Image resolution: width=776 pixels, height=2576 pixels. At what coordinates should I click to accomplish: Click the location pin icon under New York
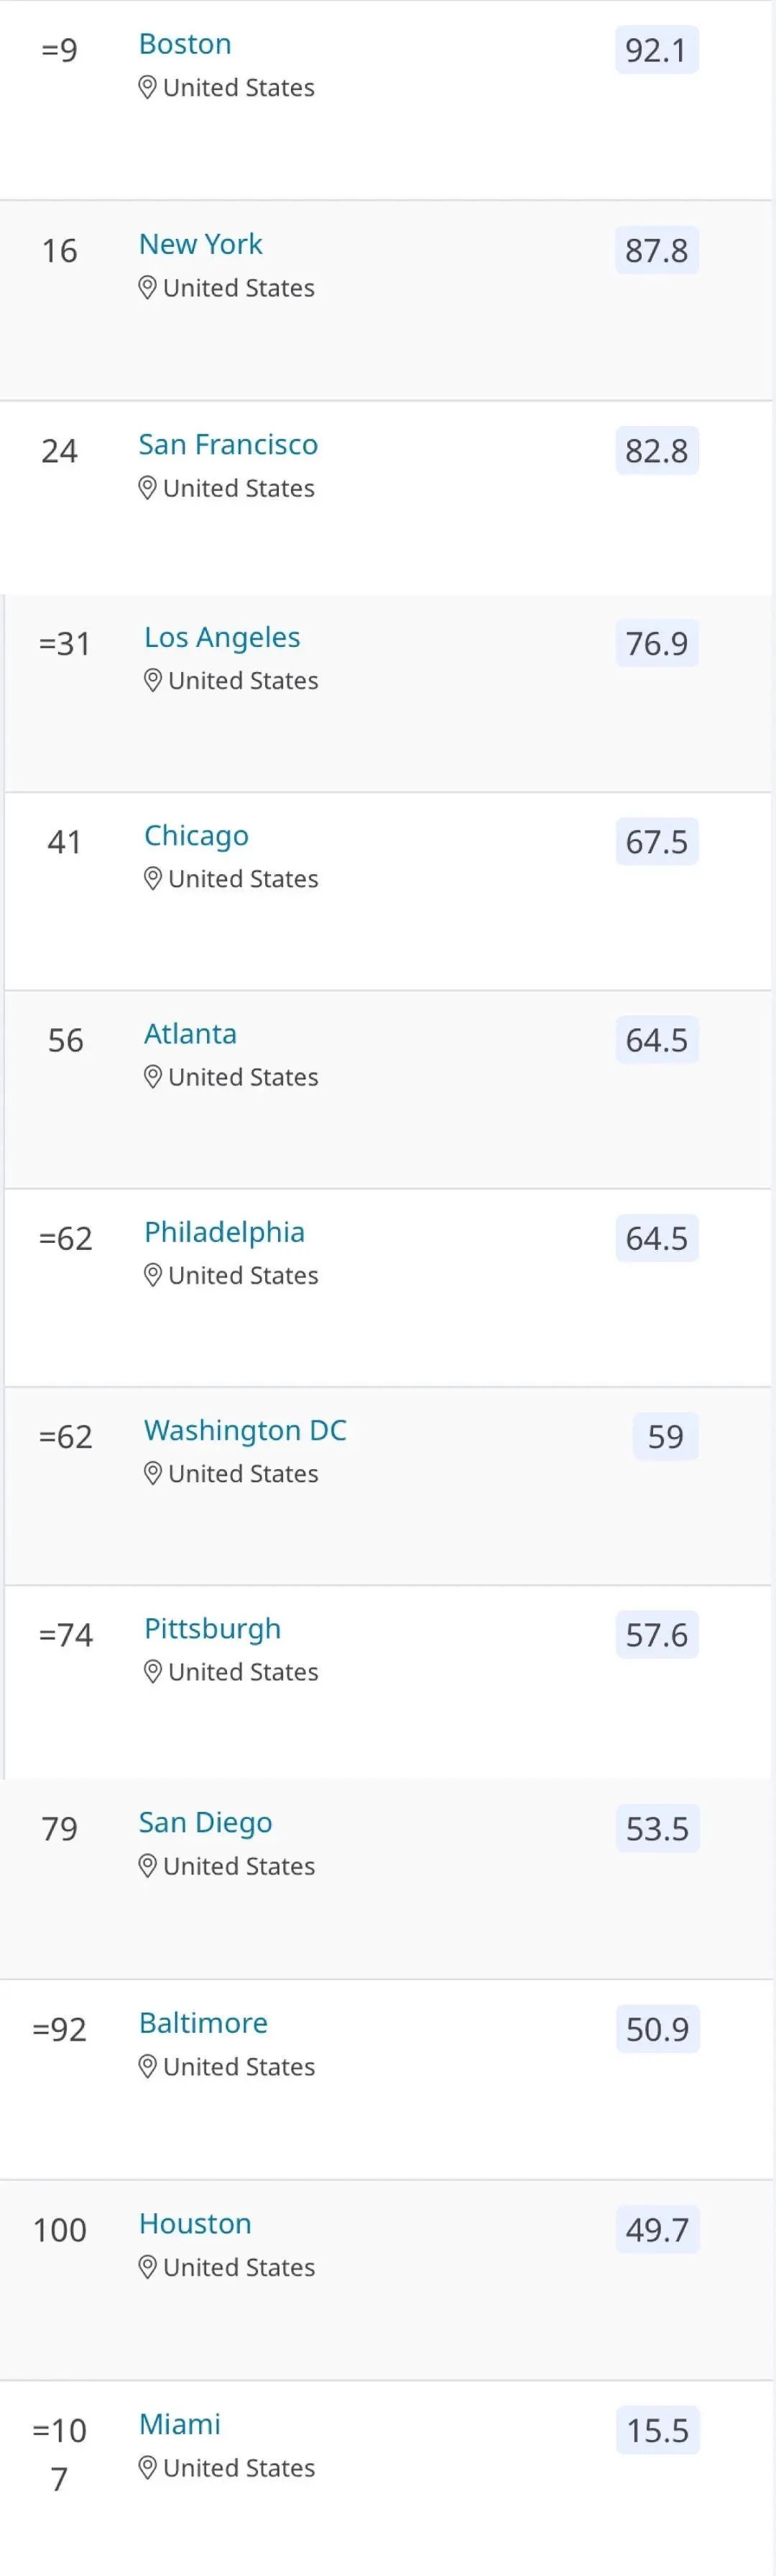(147, 288)
